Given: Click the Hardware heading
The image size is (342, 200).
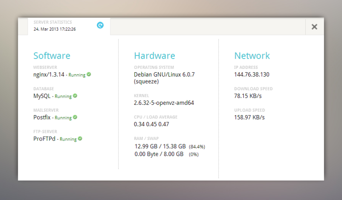Looking at the screenshot, I should 154,56.
